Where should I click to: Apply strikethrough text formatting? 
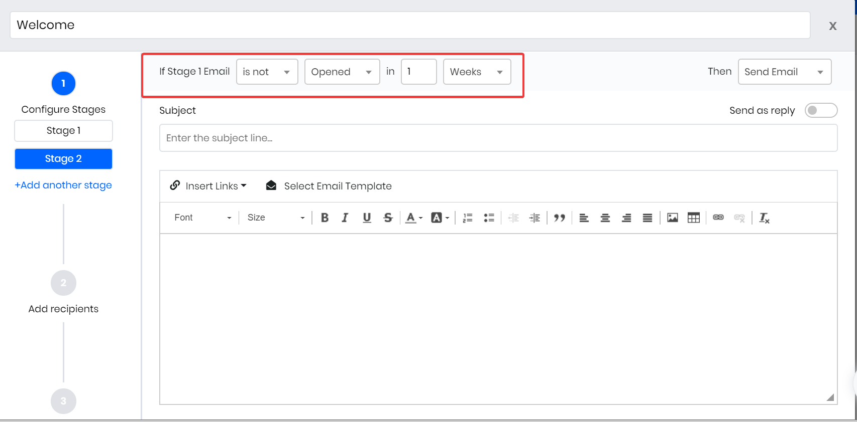coord(388,218)
